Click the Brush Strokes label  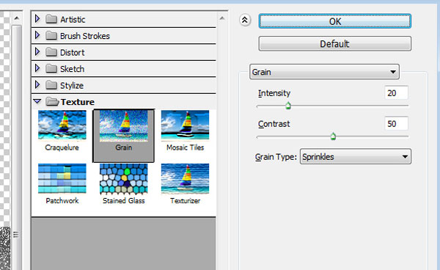(x=85, y=36)
